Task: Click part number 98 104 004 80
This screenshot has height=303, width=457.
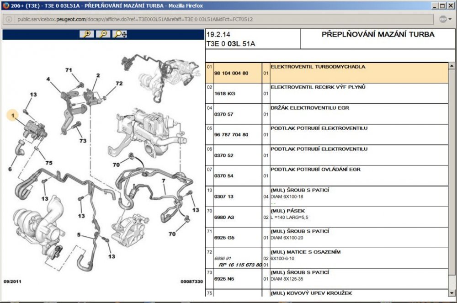Action: click(x=231, y=73)
